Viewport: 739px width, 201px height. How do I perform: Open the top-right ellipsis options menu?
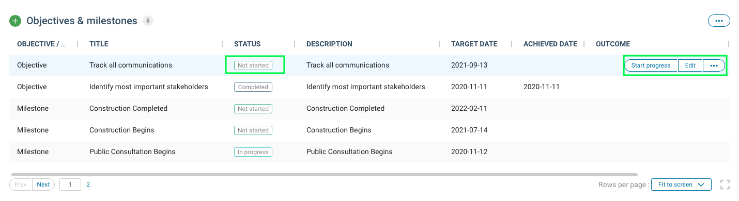pos(719,21)
